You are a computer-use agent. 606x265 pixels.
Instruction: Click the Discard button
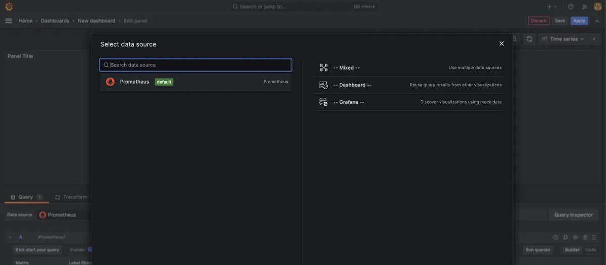(x=539, y=21)
